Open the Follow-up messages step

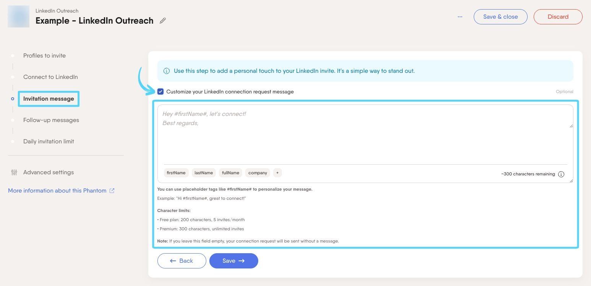click(x=51, y=120)
